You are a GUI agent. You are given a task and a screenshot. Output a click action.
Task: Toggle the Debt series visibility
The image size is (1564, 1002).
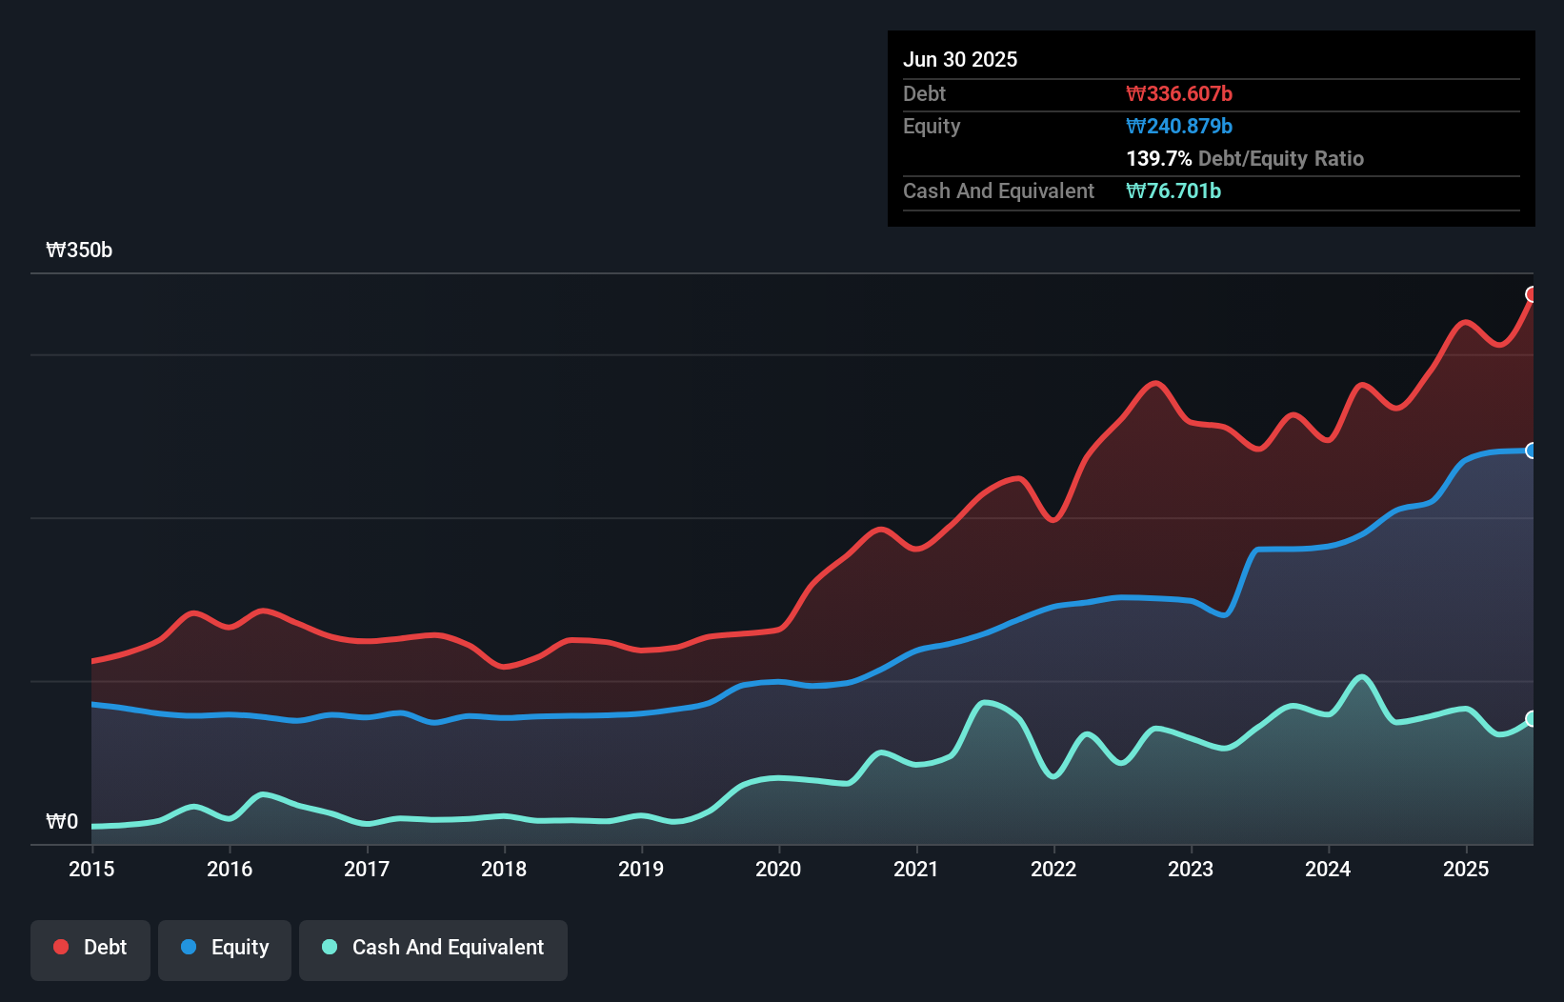[90, 947]
